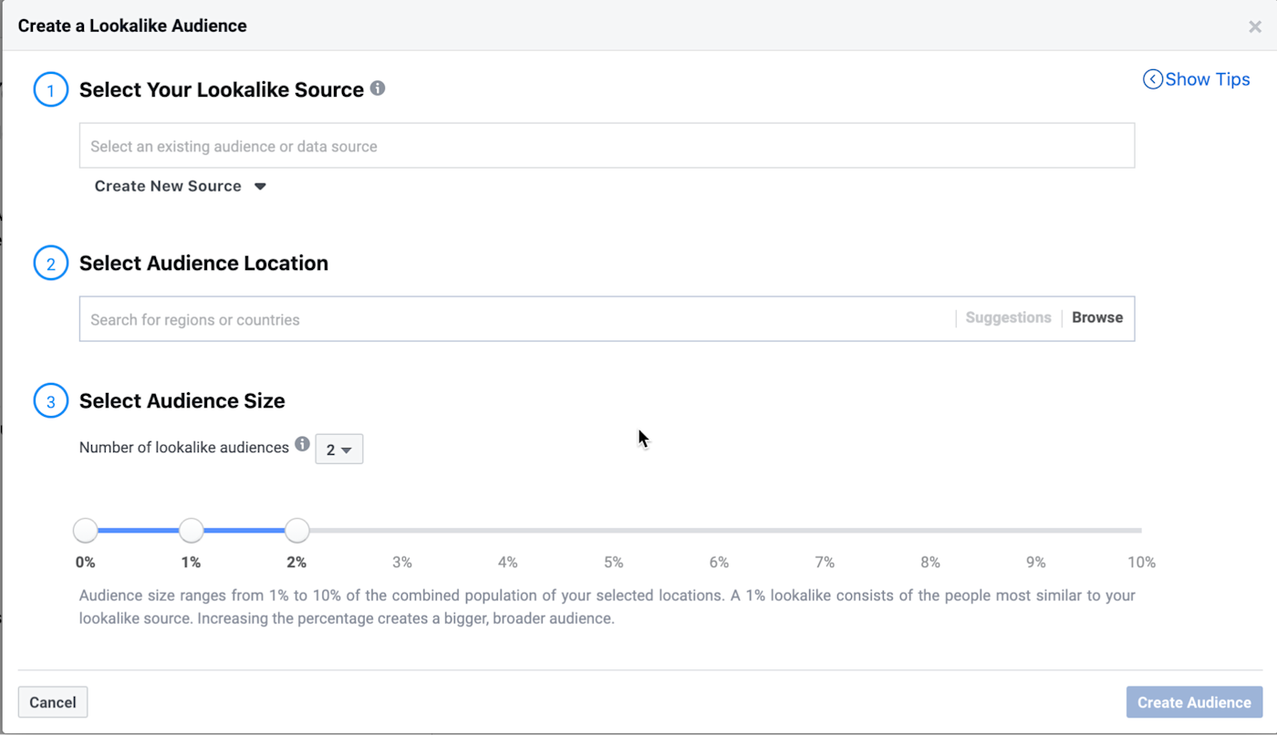This screenshot has height=735, width=1277.
Task: Click the info icon beside Select Your Lookalike Source
Action: (x=378, y=88)
